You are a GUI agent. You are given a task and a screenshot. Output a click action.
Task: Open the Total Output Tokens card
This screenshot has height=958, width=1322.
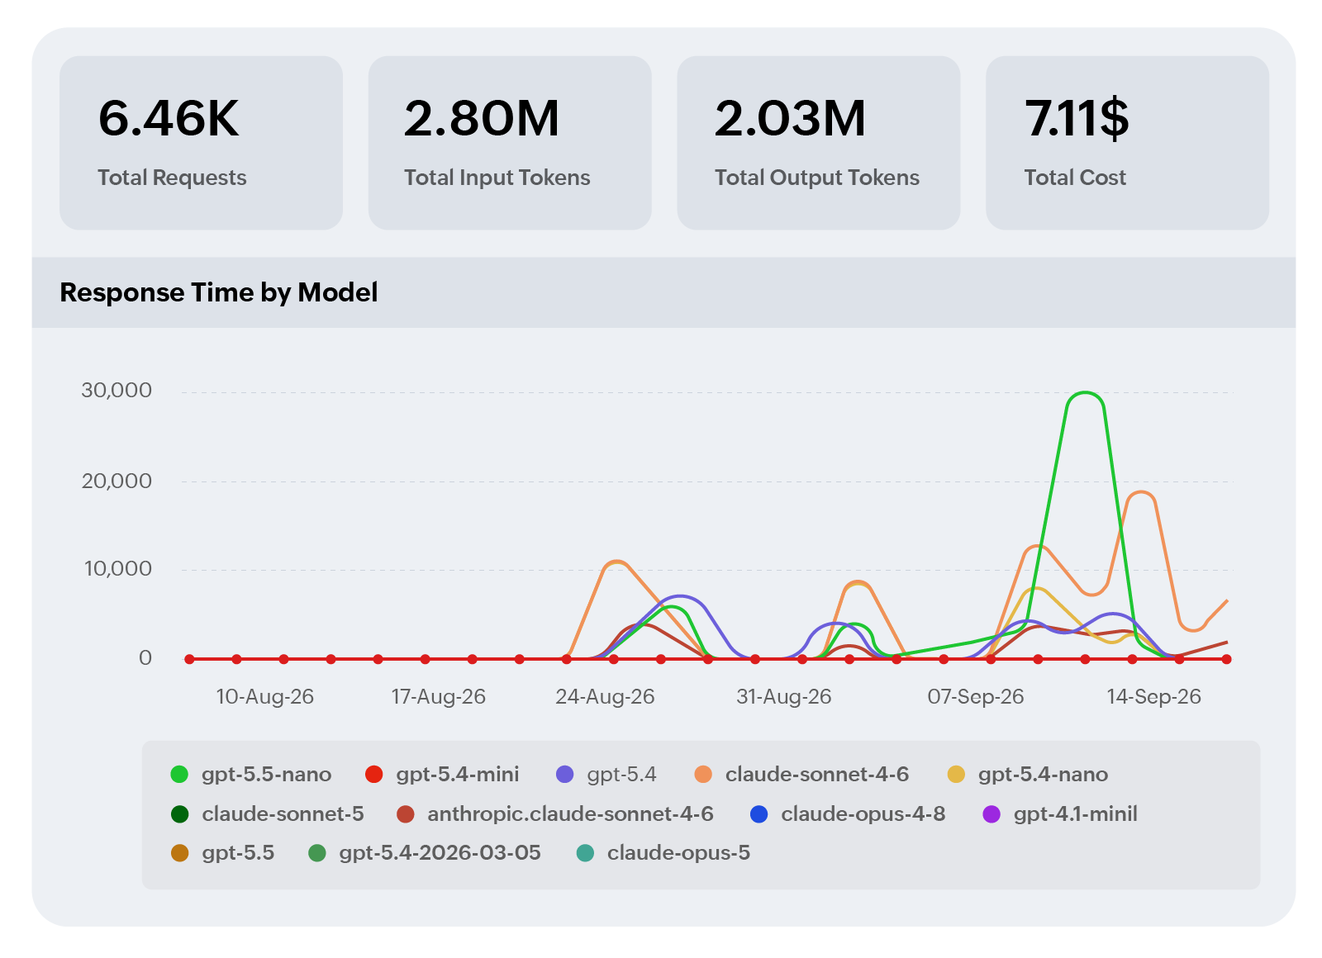[819, 143]
